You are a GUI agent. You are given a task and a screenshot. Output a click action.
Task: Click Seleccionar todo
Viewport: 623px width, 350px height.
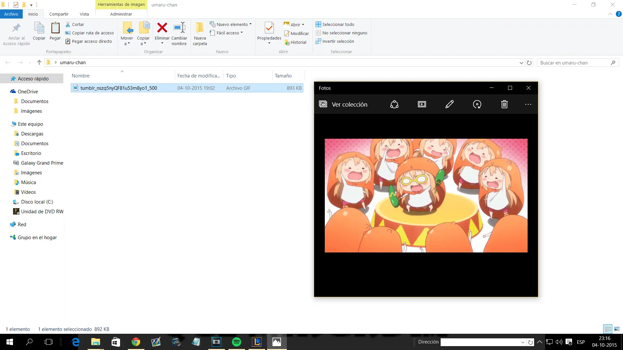click(335, 24)
